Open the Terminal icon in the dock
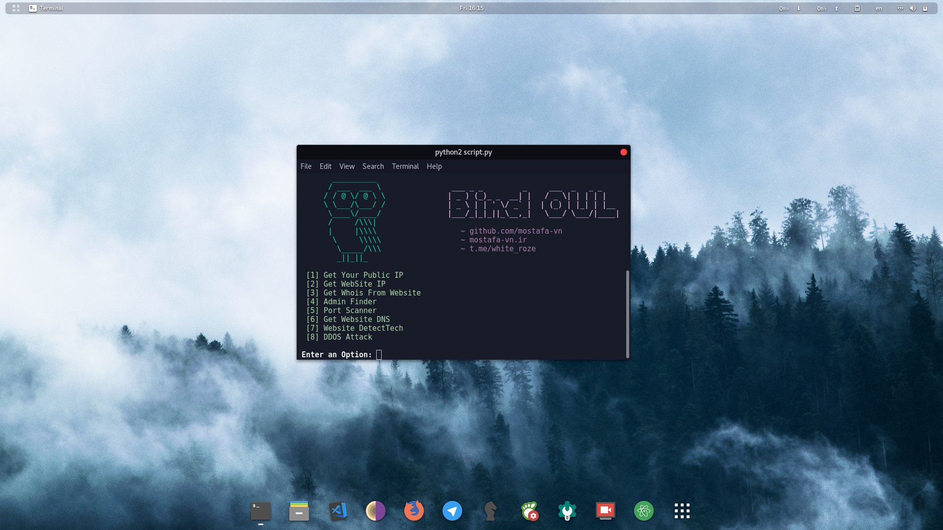This screenshot has width=943, height=530. coord(261,511)
